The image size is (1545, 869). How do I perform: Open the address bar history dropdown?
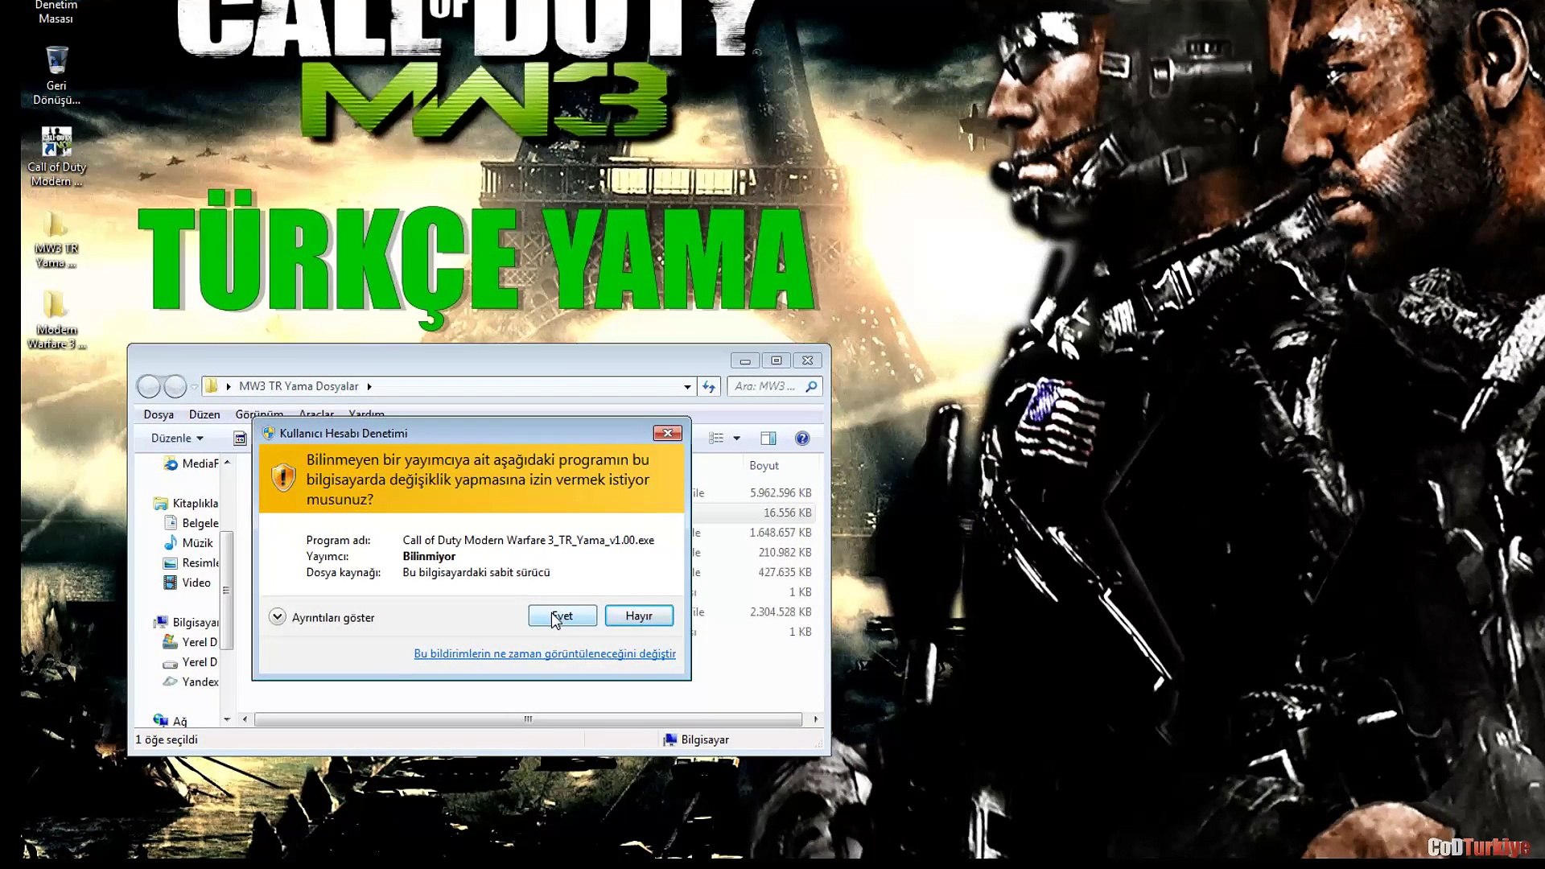(687, 387)
